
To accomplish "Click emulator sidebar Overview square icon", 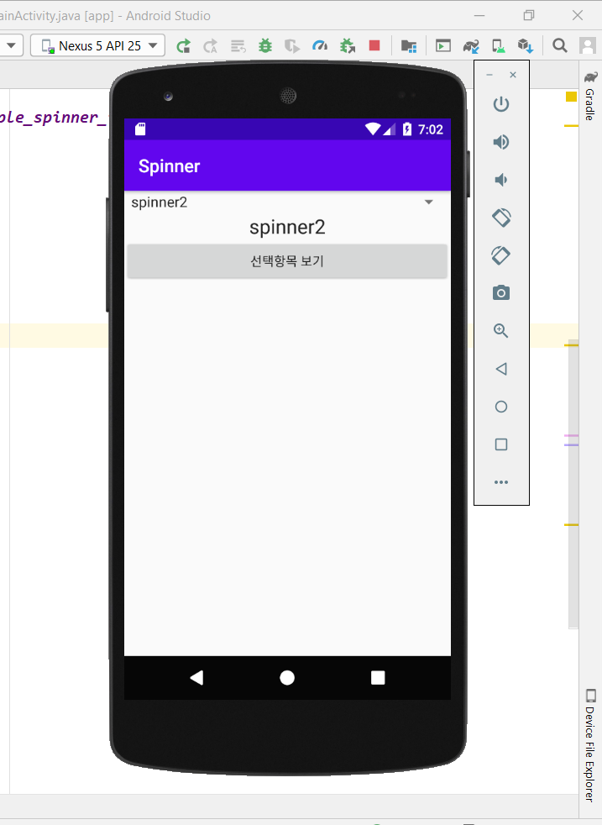I will (x=501, y=444).
